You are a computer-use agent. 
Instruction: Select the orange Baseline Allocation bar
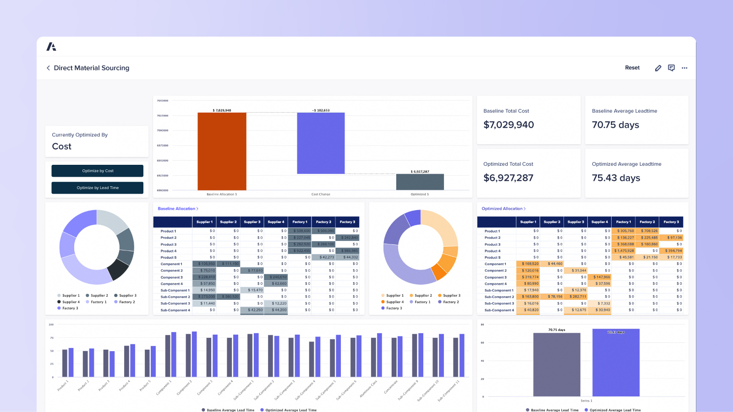222,152
